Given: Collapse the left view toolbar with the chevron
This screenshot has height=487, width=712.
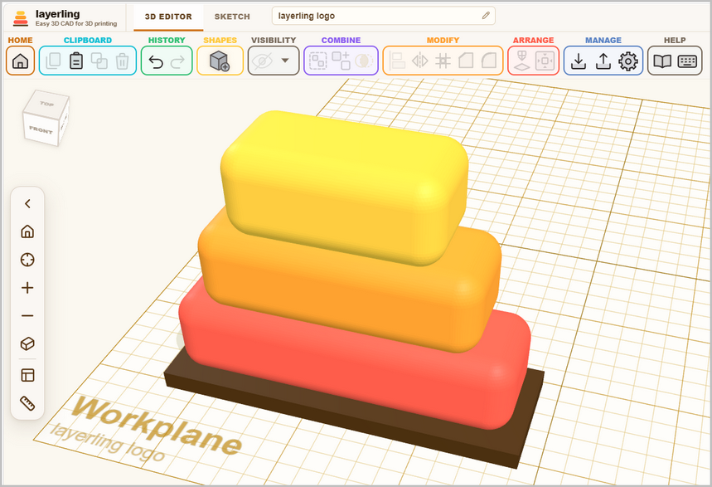Looking at the screenshot, I should click(x=27, y=203).
